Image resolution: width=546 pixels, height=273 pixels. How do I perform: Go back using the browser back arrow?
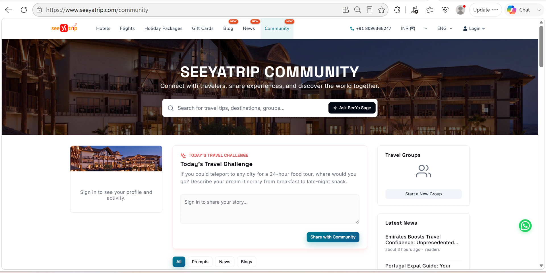coord(9,10)
